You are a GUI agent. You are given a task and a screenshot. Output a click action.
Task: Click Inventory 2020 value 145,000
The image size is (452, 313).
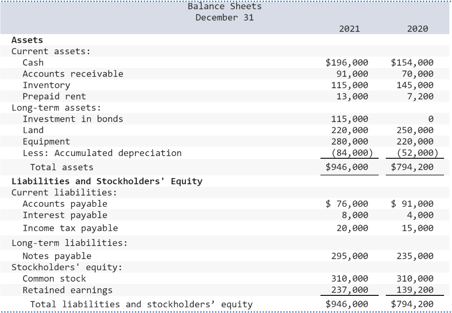pyautogui.click(x=415, y=85)
